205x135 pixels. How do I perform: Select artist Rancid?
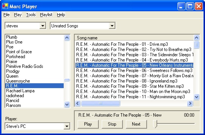tap(35, 100)
